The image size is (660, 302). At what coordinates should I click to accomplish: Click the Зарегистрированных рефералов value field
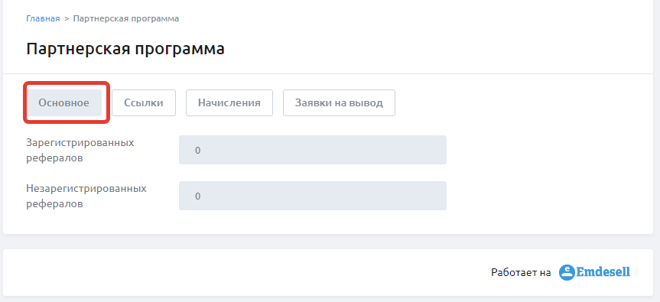point(313,150)
